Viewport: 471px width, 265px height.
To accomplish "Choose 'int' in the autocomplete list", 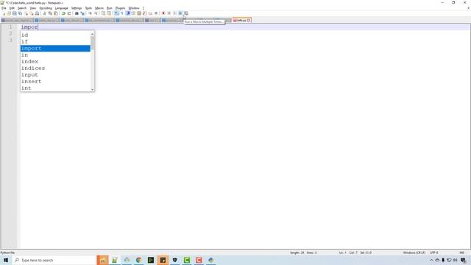I will 55,88.
